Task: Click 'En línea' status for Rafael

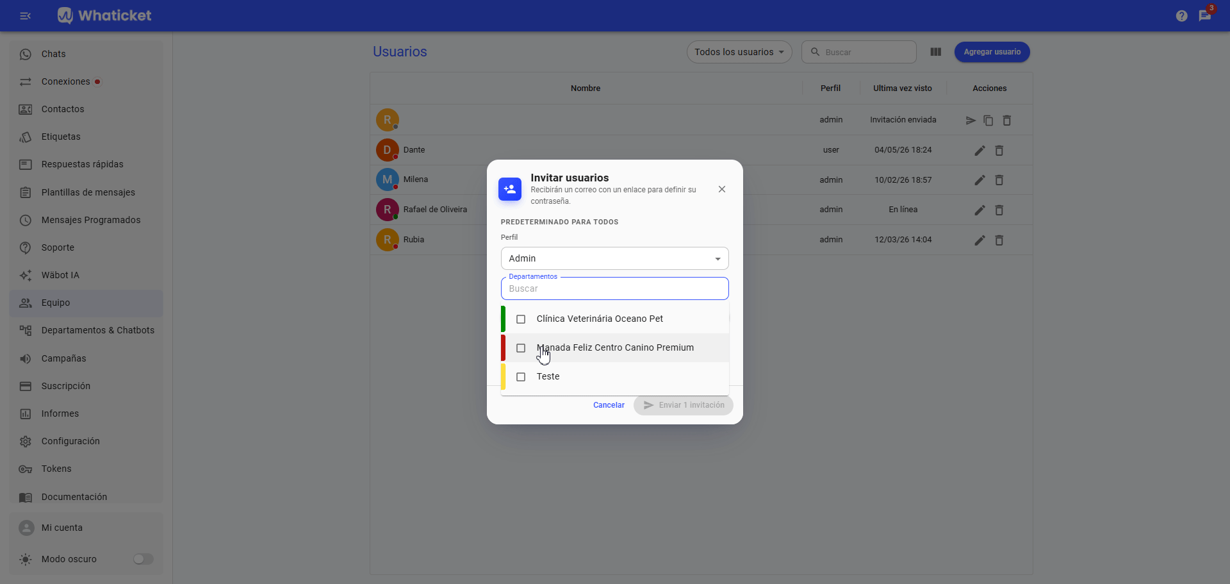Action: [x=903, y=210]
